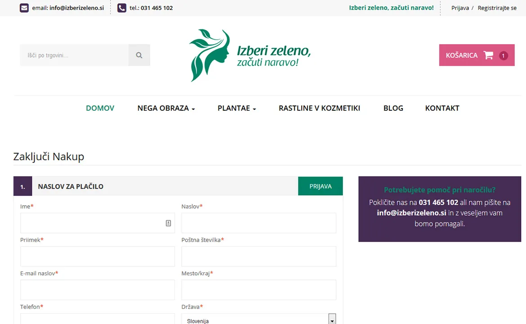526x324 pixels.
Task: Open RASTLINE V KOZMETIKI page
Action: click(x=319, y=108)
